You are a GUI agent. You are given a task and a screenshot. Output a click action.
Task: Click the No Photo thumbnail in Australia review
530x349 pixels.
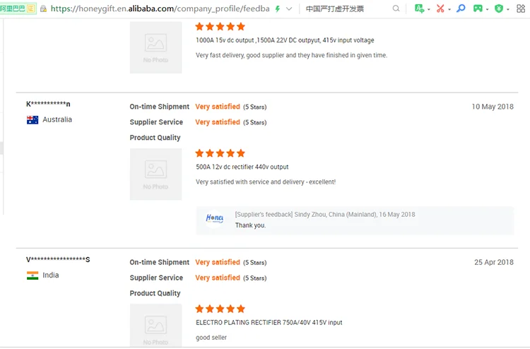pyautogui.click(x=155, y=174)
